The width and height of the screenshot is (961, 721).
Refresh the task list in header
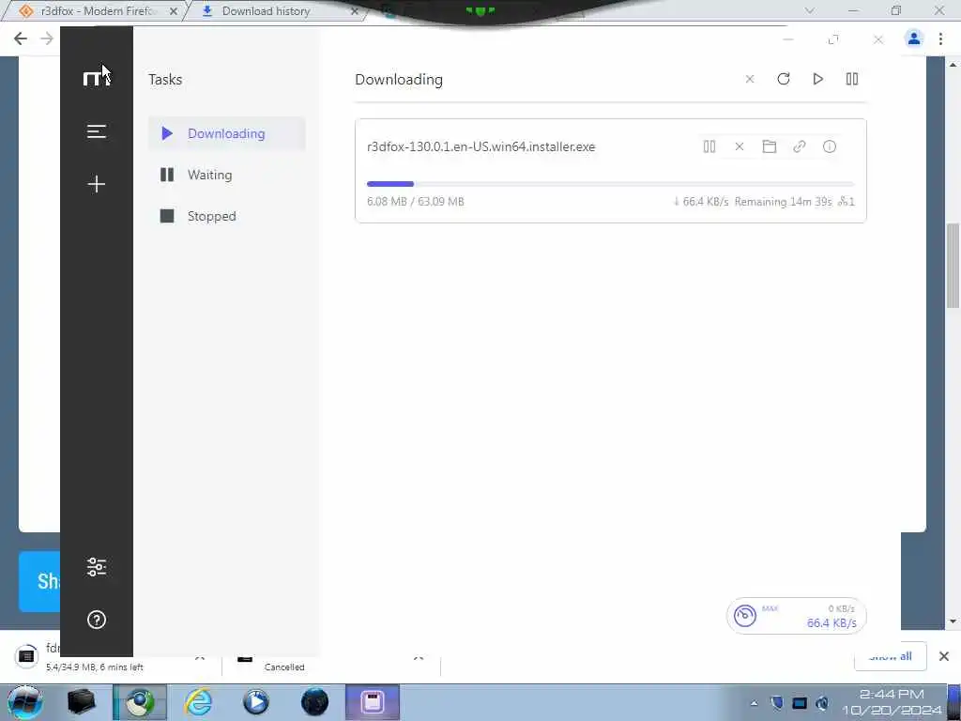(x=784, y=79)
